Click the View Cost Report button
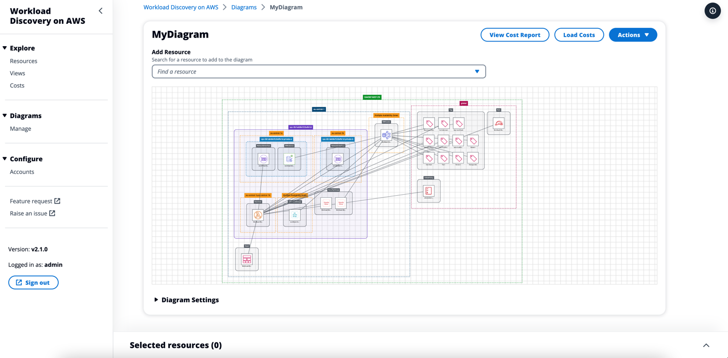Image resolution: width=728 pixels, height=358 pixels. click(x=515, y=34)
